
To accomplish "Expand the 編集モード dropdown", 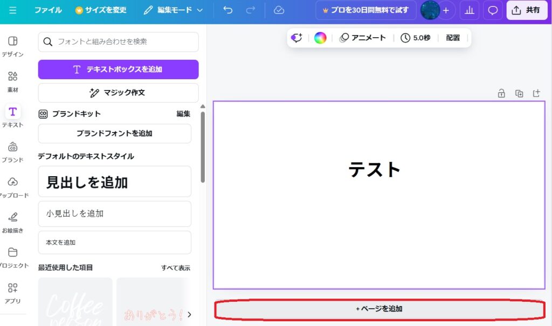I will click(x=173, y=10).
